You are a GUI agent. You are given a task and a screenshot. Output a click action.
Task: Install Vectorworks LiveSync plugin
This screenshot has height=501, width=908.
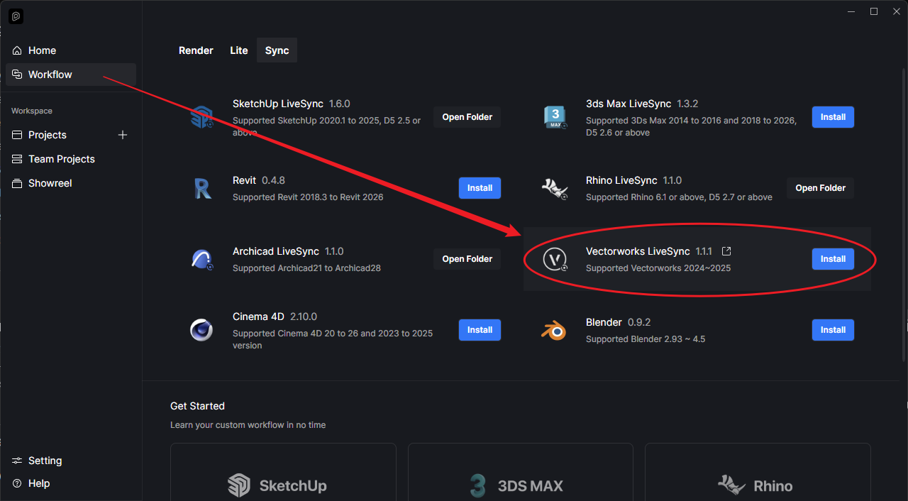pos(833,259)
